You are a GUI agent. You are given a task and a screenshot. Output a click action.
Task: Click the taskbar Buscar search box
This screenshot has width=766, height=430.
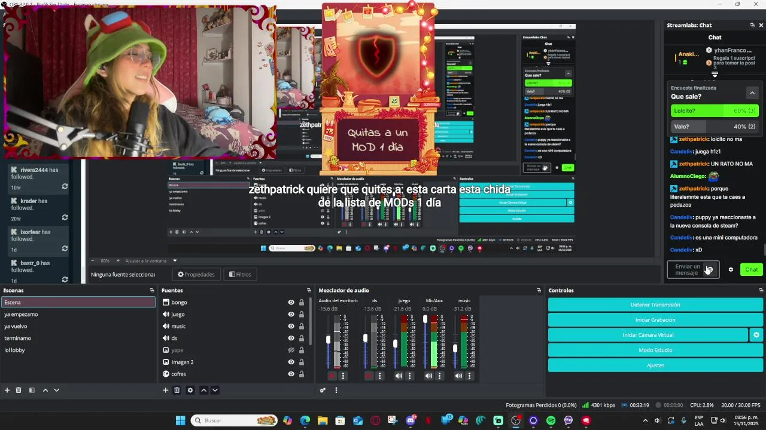[x=235, y=420]
